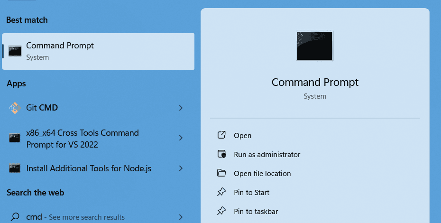
Task: Click the x86_x64 Cross Tools prompt icon
Action: (x=15, y=138)
